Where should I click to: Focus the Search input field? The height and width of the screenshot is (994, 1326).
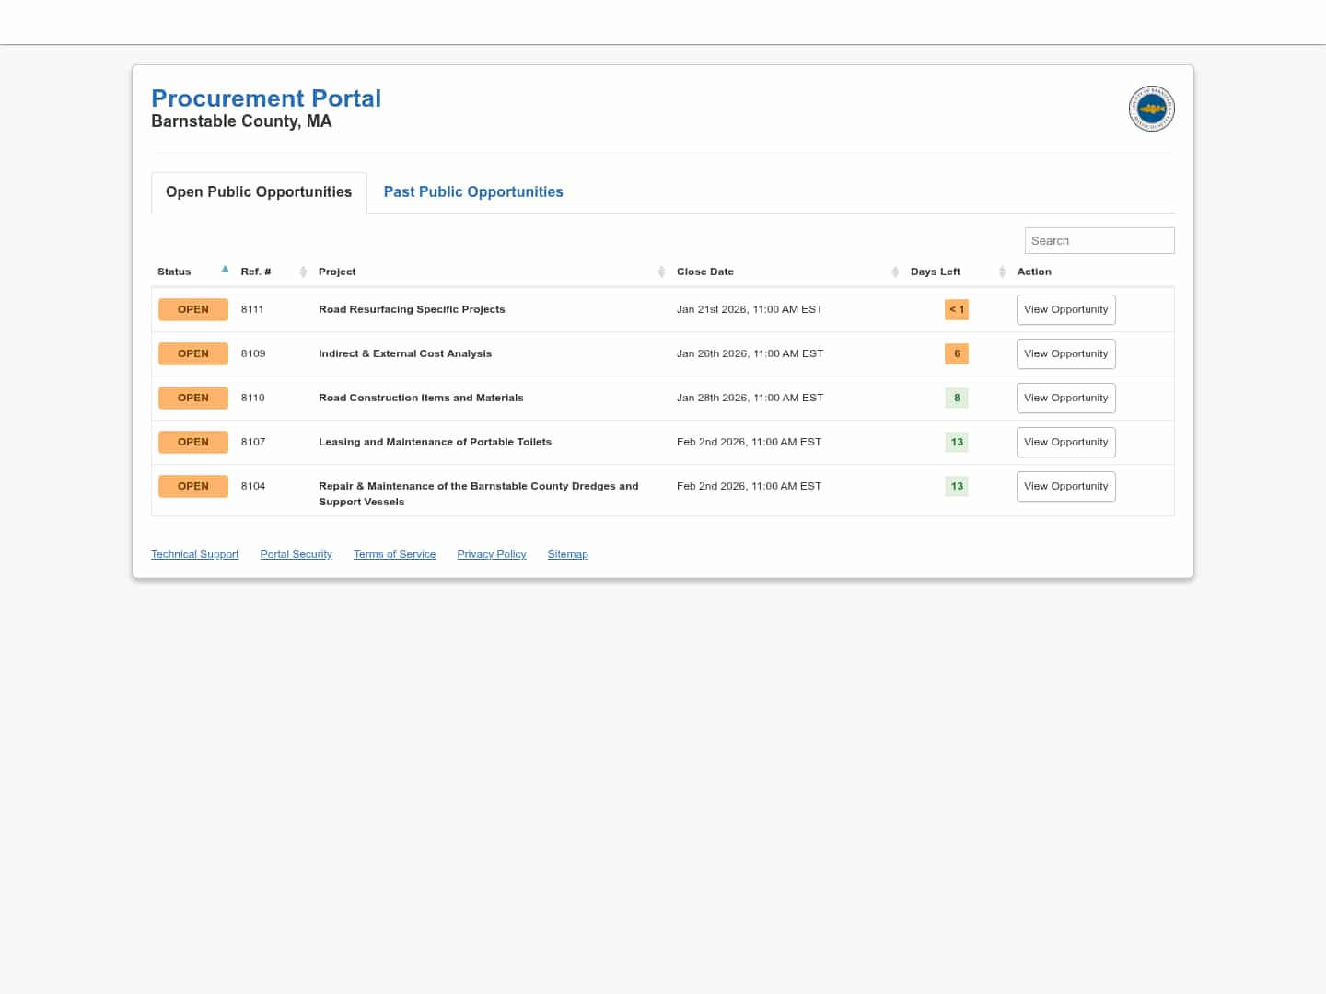[1099, 241]
